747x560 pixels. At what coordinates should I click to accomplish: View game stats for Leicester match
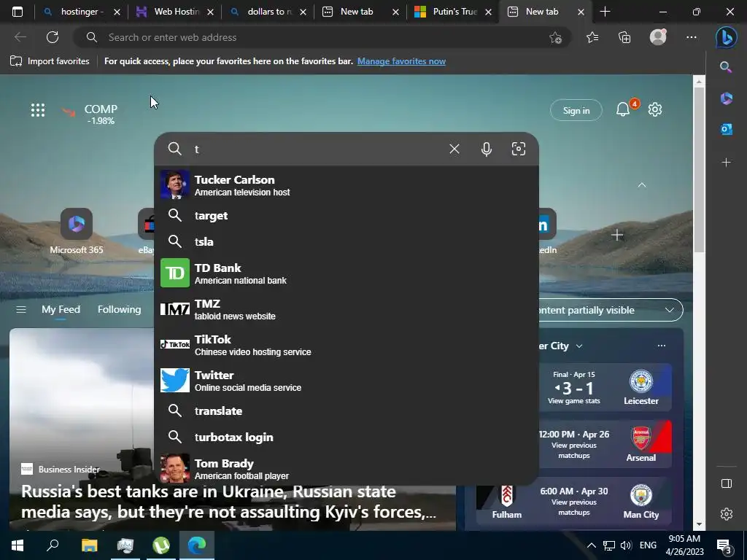(x=573, y=401)
